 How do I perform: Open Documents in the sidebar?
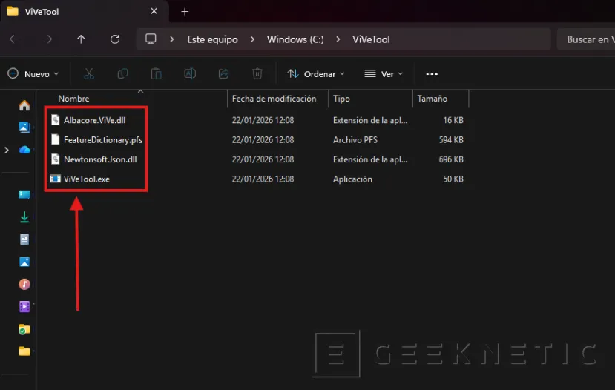click(24, 239)
